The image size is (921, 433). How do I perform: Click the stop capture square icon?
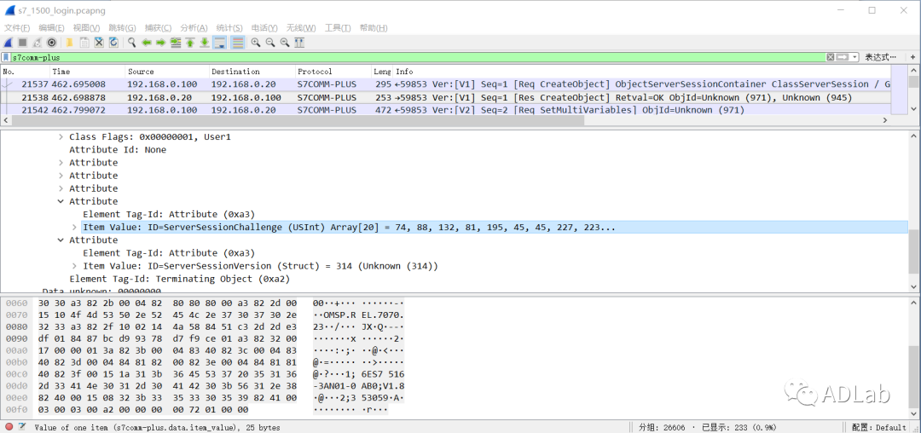coord(23,43)
